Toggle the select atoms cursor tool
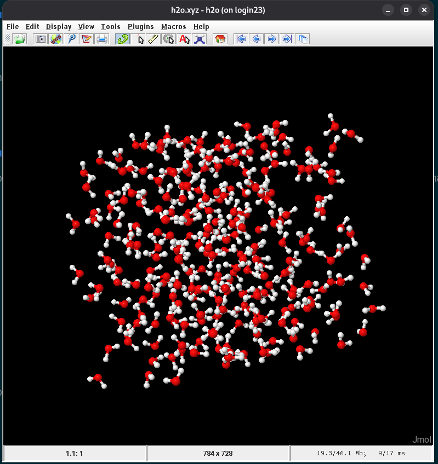Image resolution: width=438 pixels, height=464 pixels. [x=138, y=39]
